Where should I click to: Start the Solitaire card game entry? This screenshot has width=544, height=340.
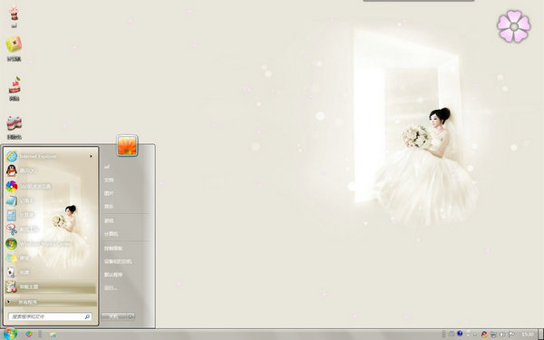(51, 272)
